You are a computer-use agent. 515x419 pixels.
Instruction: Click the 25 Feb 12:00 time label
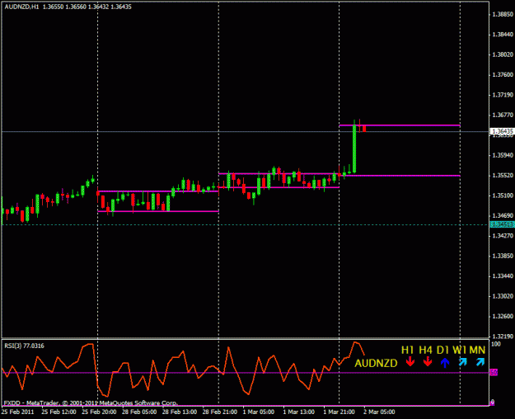(59, 412)
